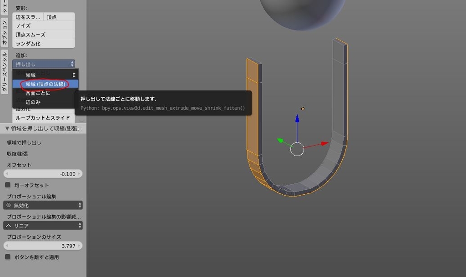Increase オフセット with right arrow
466x277 pixels.
79,174
